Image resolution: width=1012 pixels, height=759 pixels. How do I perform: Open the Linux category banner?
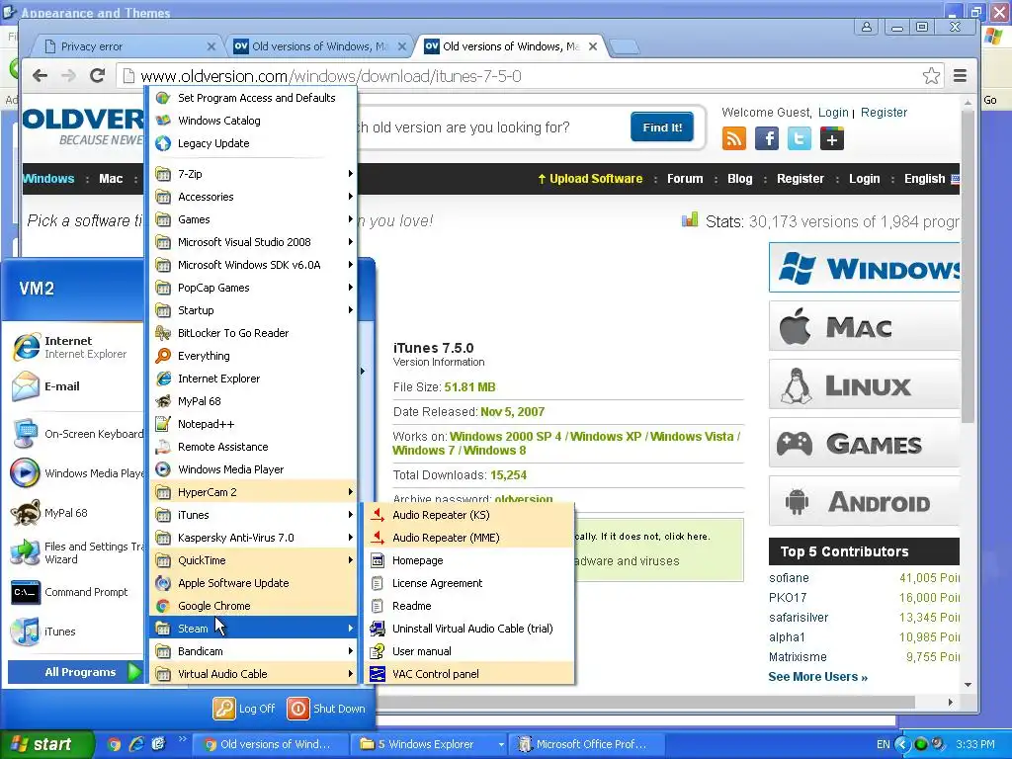pos(864,385)
